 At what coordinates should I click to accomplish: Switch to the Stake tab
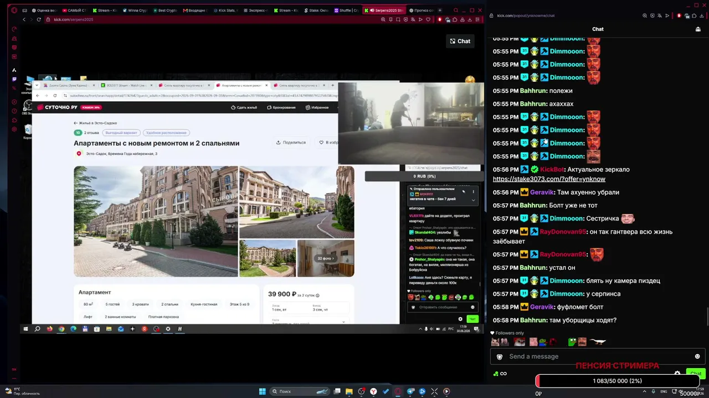[x=316, y=11]
